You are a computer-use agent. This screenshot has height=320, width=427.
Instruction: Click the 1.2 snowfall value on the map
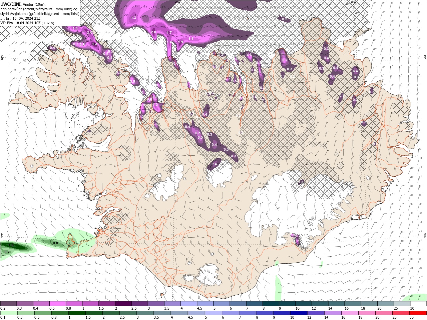(x=155, y=105)
